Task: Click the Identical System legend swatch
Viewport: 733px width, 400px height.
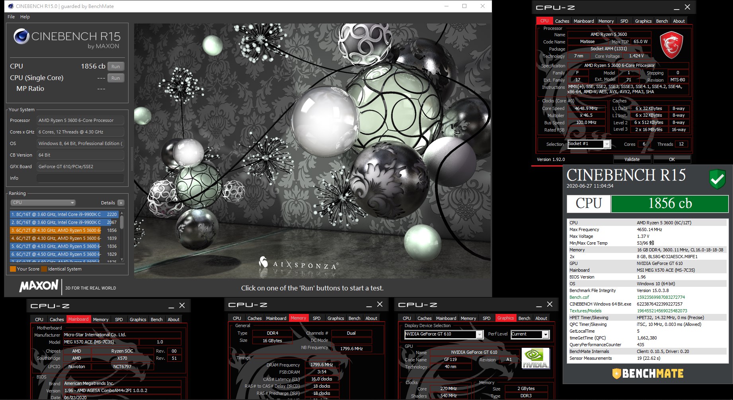Action: [x=44, y=269]
